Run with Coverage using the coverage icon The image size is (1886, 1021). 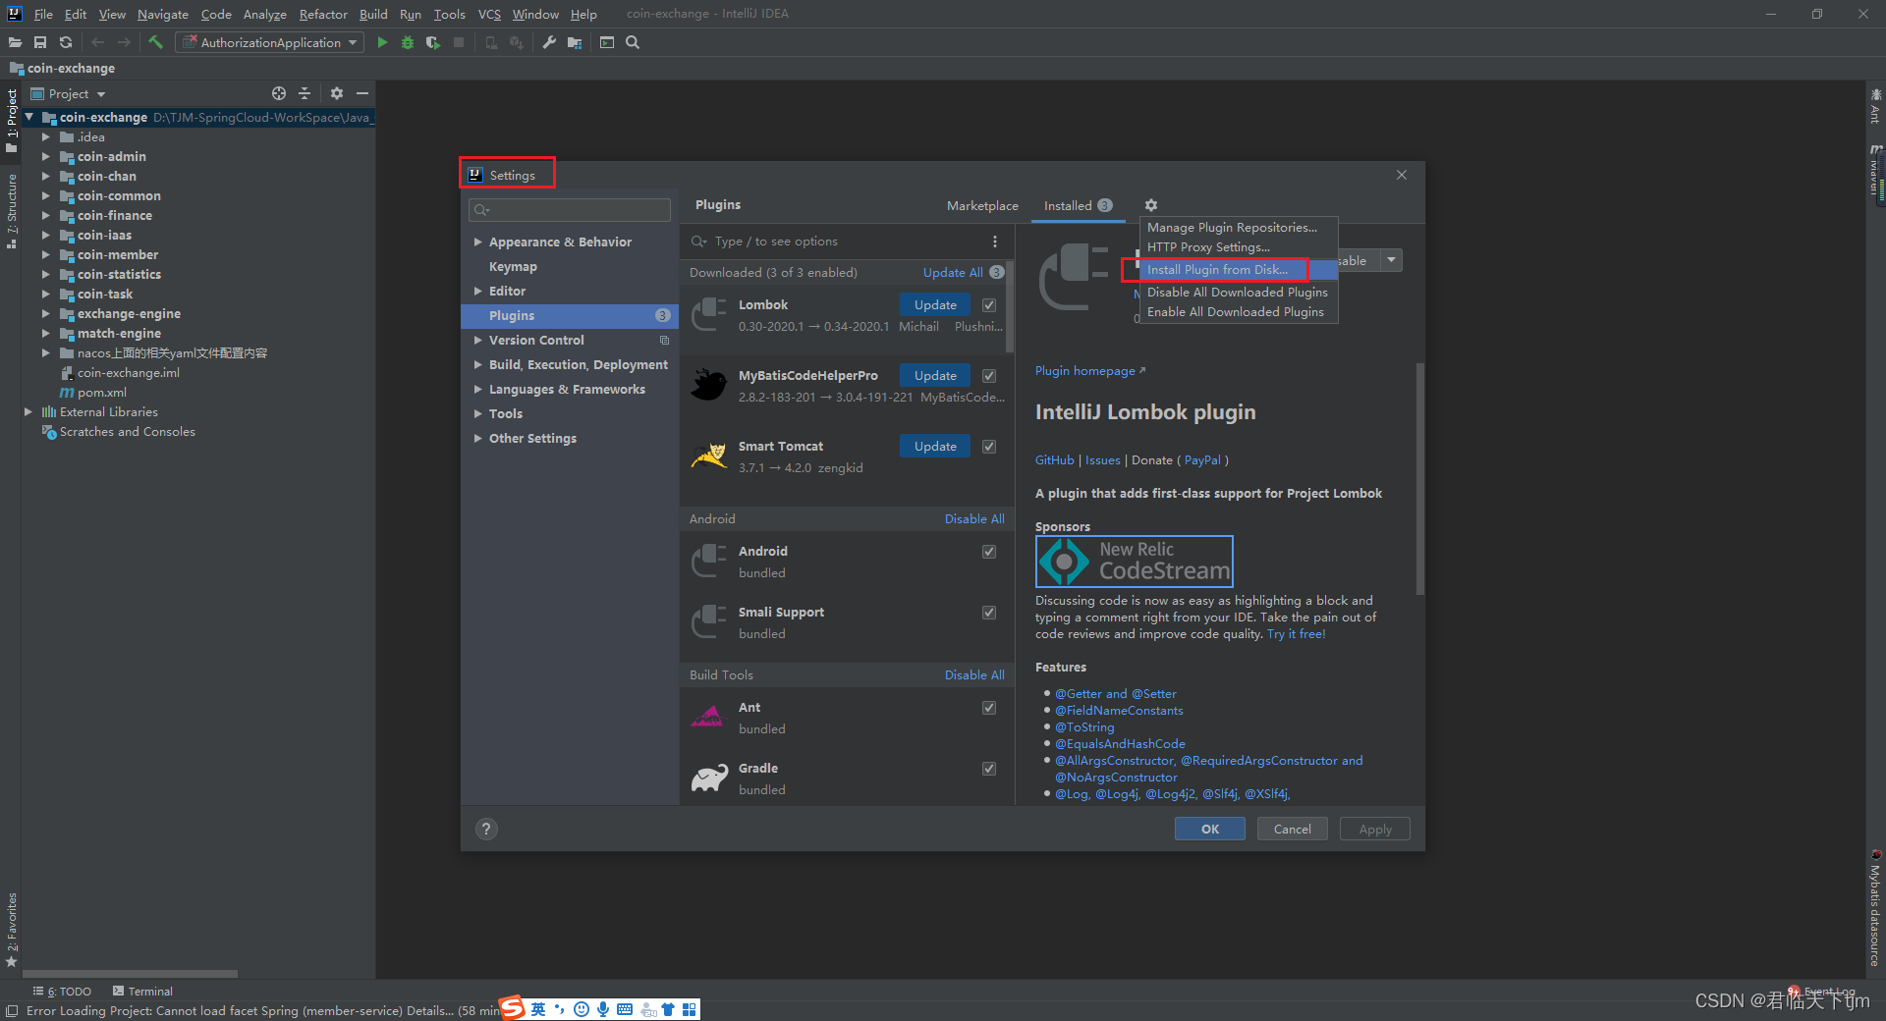[433, 42]
